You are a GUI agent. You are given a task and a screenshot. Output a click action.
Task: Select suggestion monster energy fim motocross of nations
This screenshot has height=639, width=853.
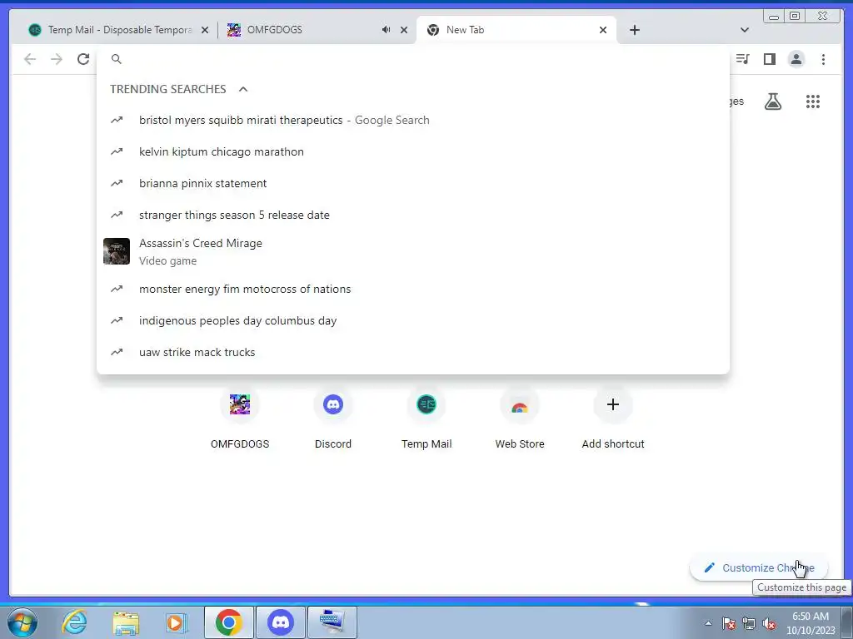413,289
